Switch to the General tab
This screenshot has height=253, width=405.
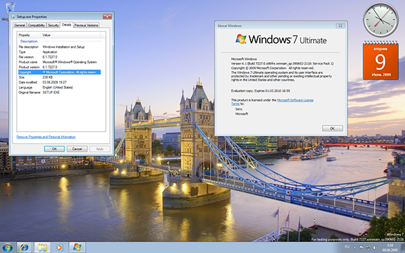point(20,25)
